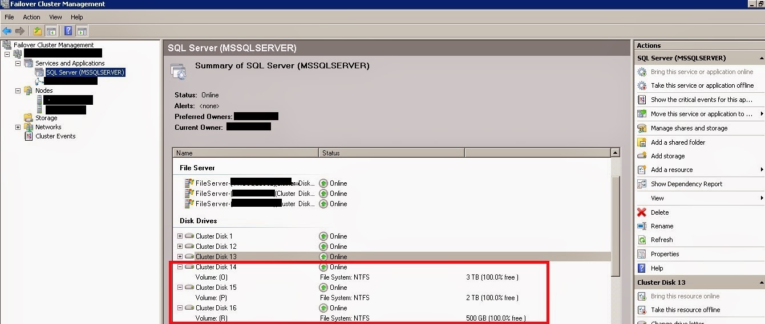The height and width of the screenshot is (324, 765).
Task: Click Manage shares and storage
Action: point(689,128)
